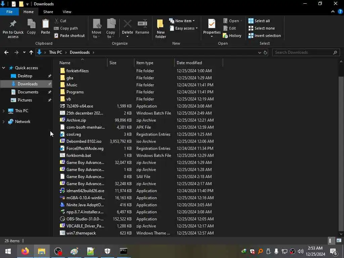Select cool.reg file
Screen dimensions: 344x258
(74, 134)
